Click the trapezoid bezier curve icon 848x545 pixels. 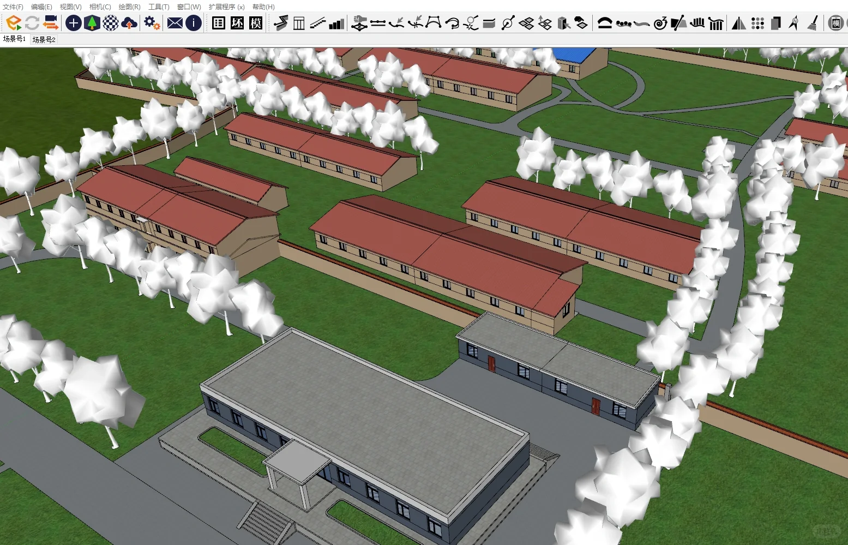pyautogui.click(x=434, y=23)
